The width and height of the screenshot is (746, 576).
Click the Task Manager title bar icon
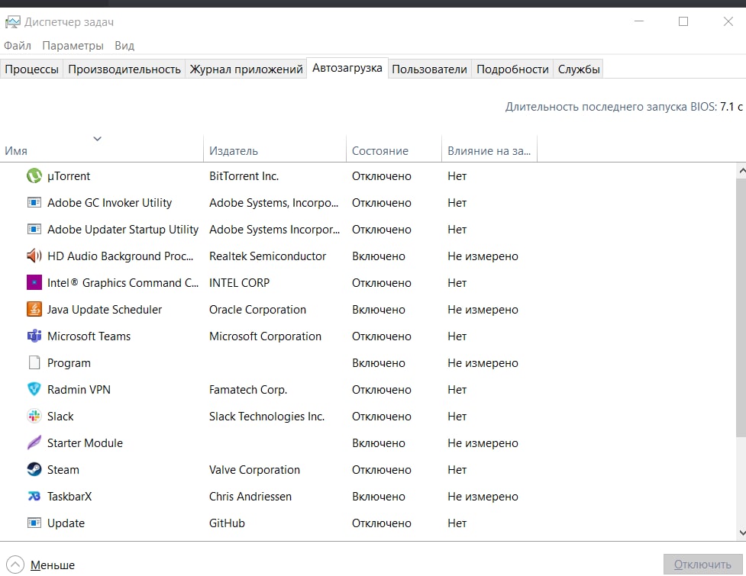pos(13,22)
